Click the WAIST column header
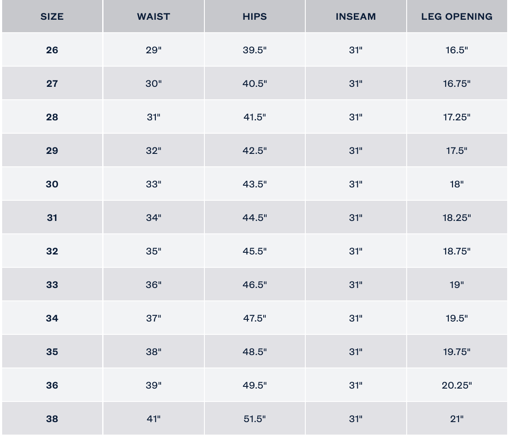 click(153, 17)
